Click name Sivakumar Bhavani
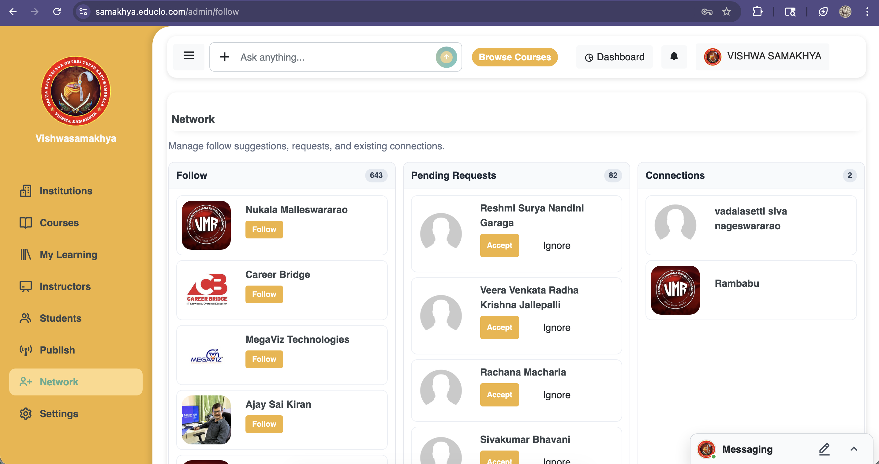 [525, 439]
